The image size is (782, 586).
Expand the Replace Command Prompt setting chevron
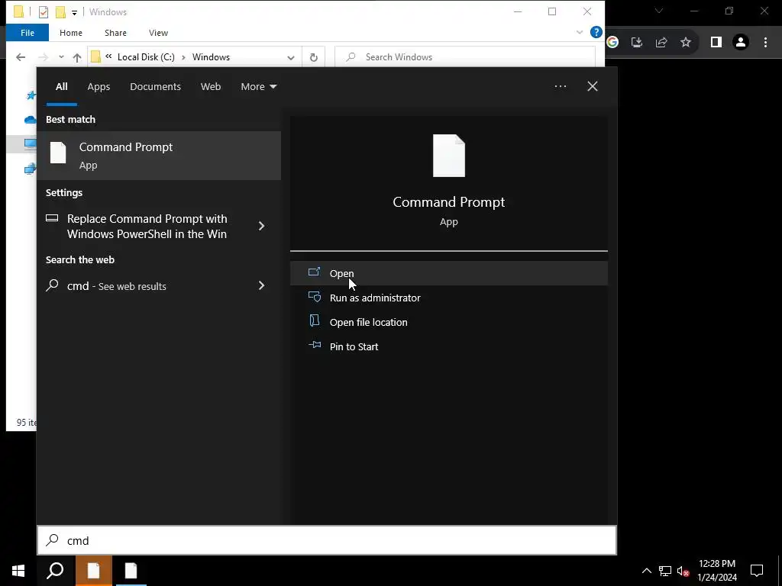pos(261,226)
